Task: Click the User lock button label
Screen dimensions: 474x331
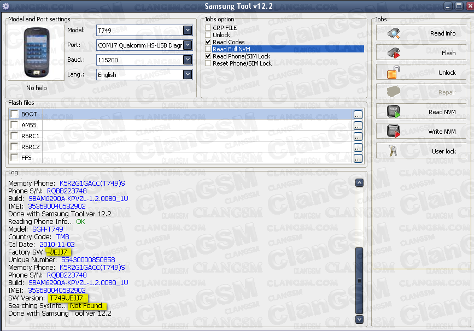Action: click(x=444, y=151)
